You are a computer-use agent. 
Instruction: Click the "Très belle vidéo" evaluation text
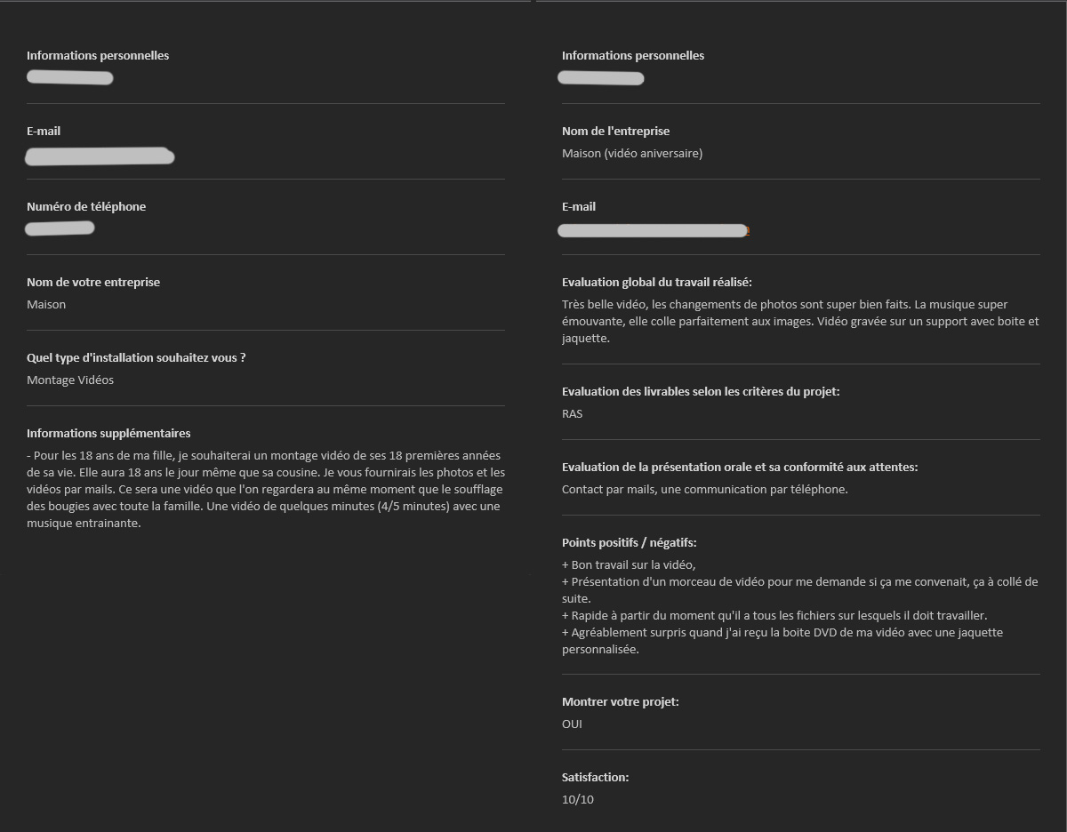(x=799, y=321)
